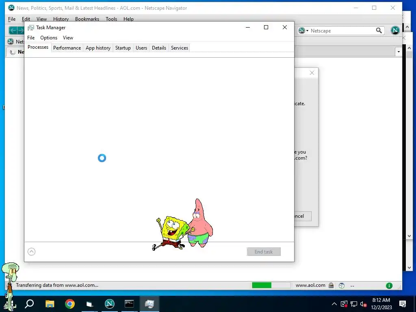The height and width of the screenshot is (312, 416).
Task: Open Task Manager Options menu
Action: pyautogui.click(x=49, y=38)
